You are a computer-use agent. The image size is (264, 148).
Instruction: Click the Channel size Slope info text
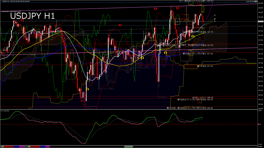[11, 12]
